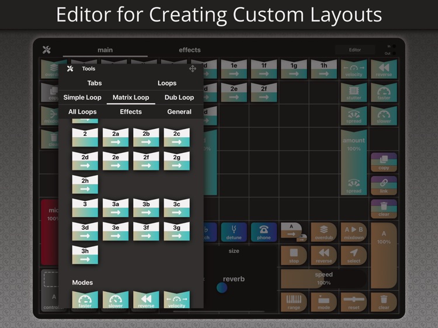Open the All Loops category
The image size is (438, 328).
point(82,111)
